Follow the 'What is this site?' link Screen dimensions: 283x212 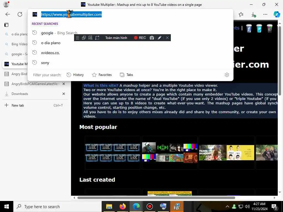(x=101, y=86)
